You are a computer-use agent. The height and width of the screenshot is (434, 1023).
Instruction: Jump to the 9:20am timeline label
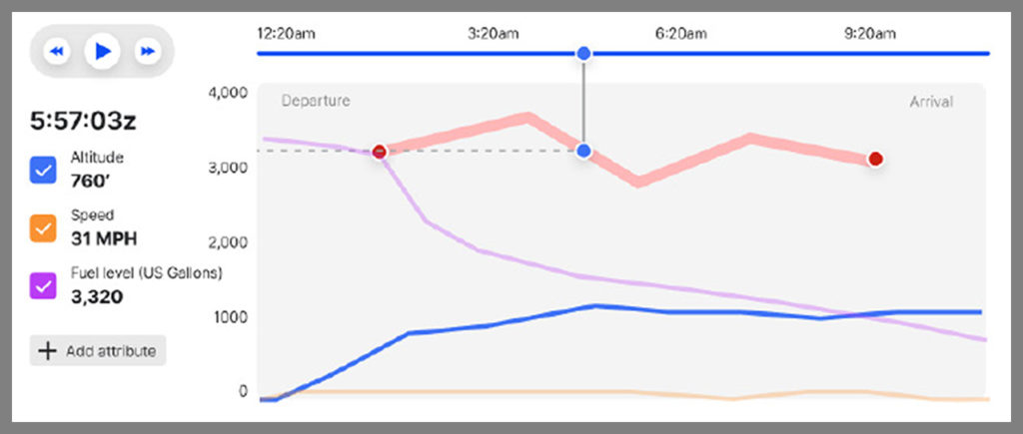pos(870,33)
